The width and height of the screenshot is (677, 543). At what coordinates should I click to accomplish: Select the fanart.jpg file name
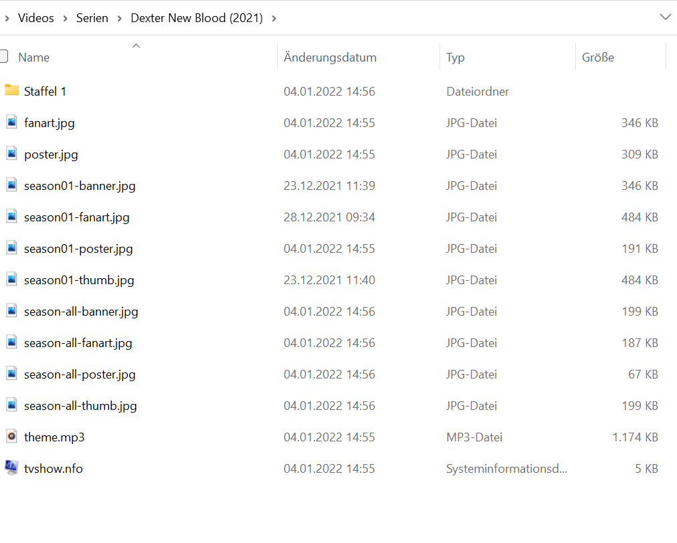(50, 123)
